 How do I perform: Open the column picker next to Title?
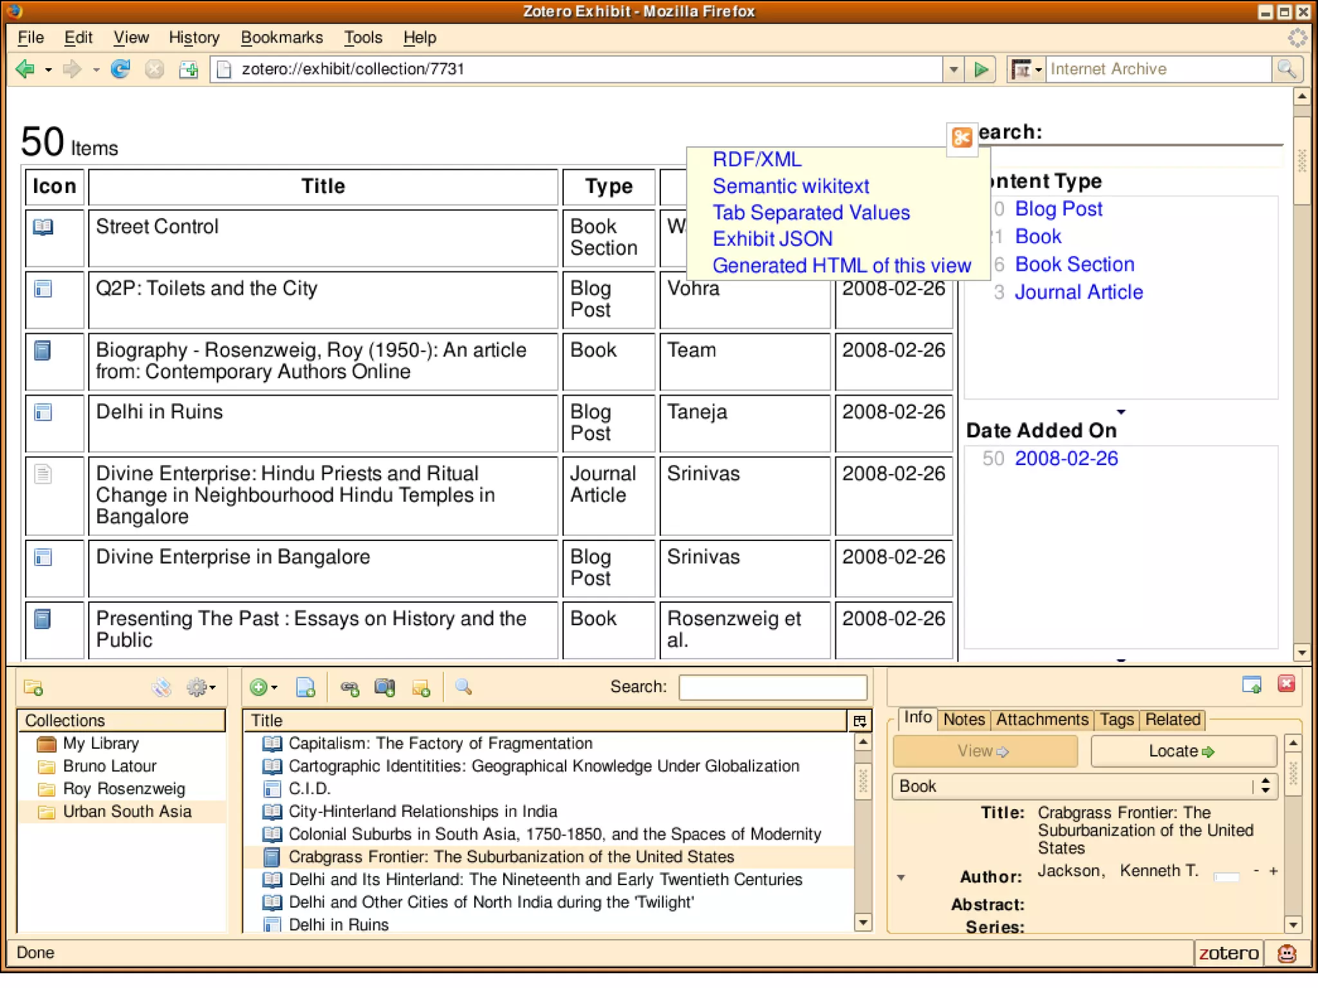(859, 720)
